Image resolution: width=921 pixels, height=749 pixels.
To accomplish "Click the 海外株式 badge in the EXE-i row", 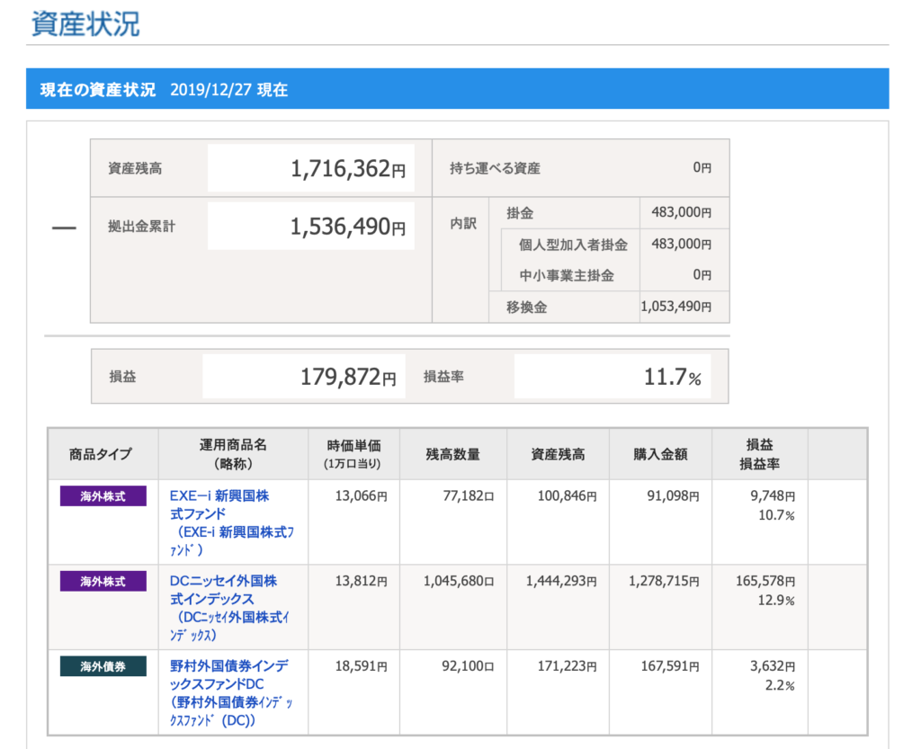I will (103, 496).
